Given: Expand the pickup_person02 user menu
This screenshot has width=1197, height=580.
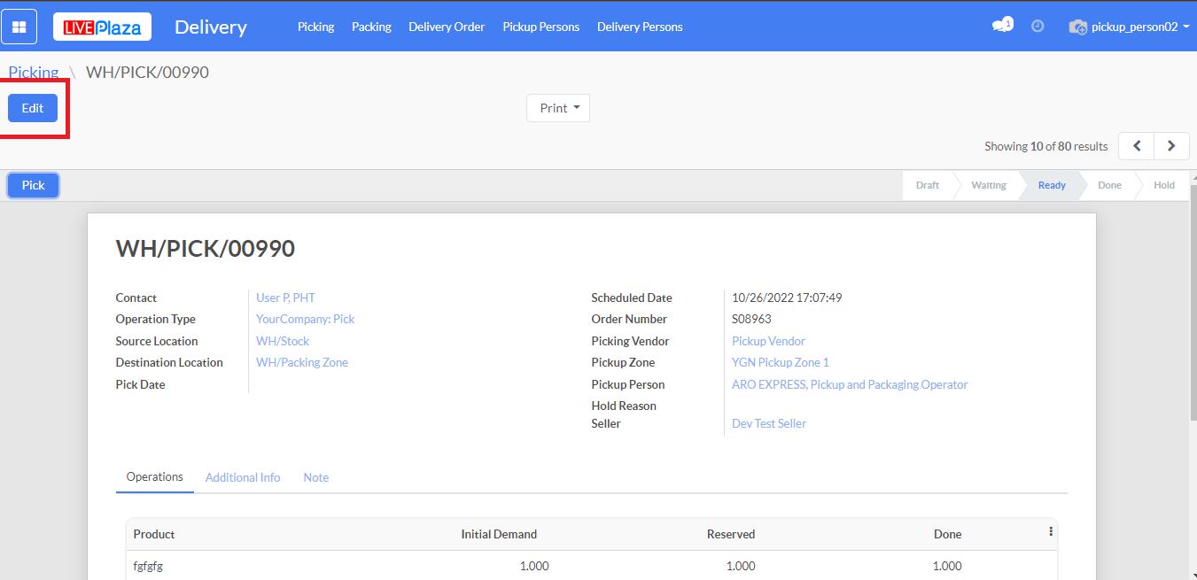Looking at the screenshot, I should pyautogui.click(x=1139, y=27).
